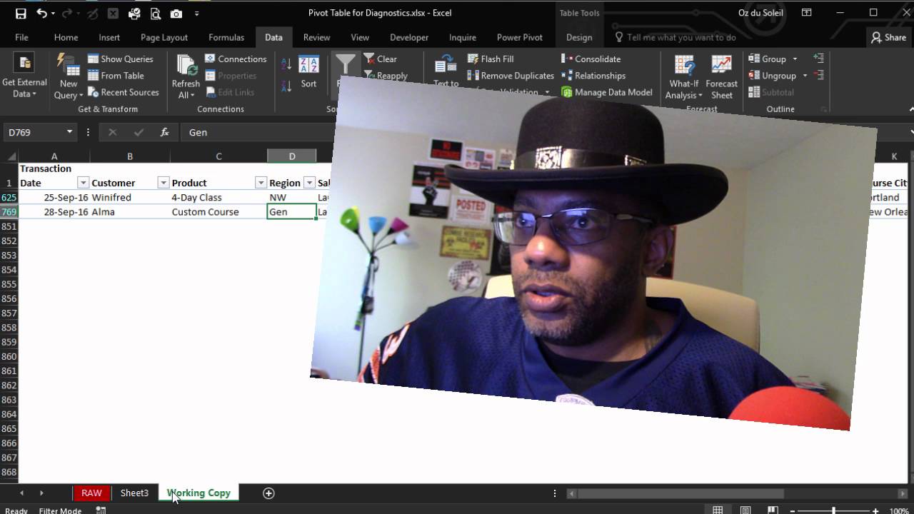The height and width of the screenshot is (514, 914).
Task: Click Hide Detail outline icon
Action: coord(819,75)
